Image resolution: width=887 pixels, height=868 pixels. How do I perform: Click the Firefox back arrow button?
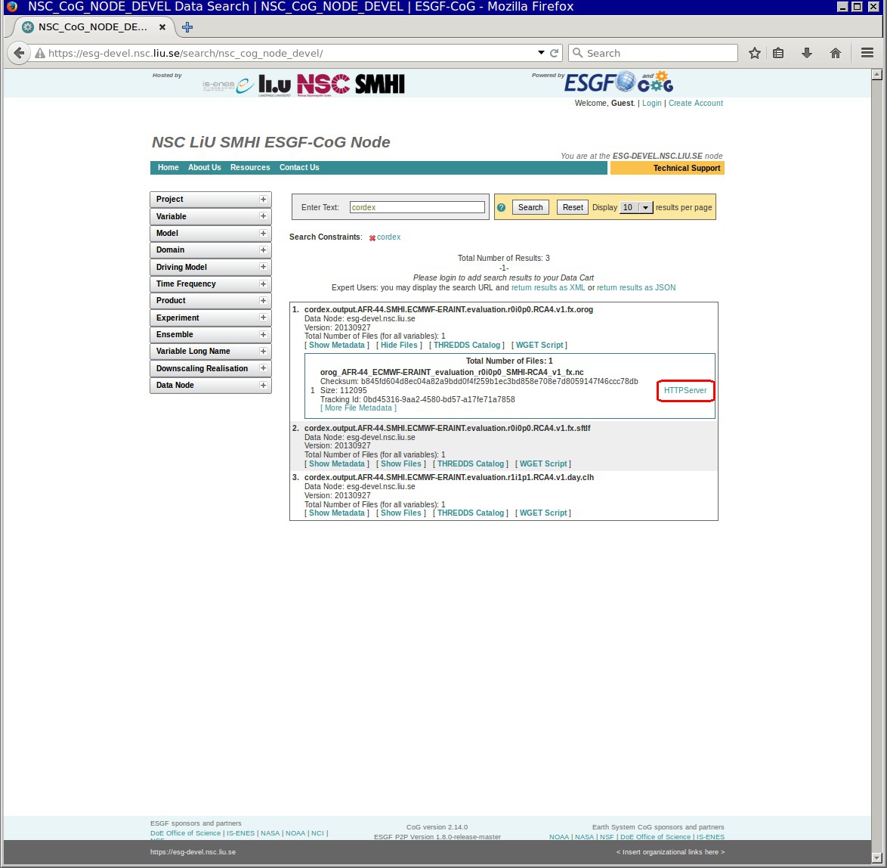(x=19, y=53)
